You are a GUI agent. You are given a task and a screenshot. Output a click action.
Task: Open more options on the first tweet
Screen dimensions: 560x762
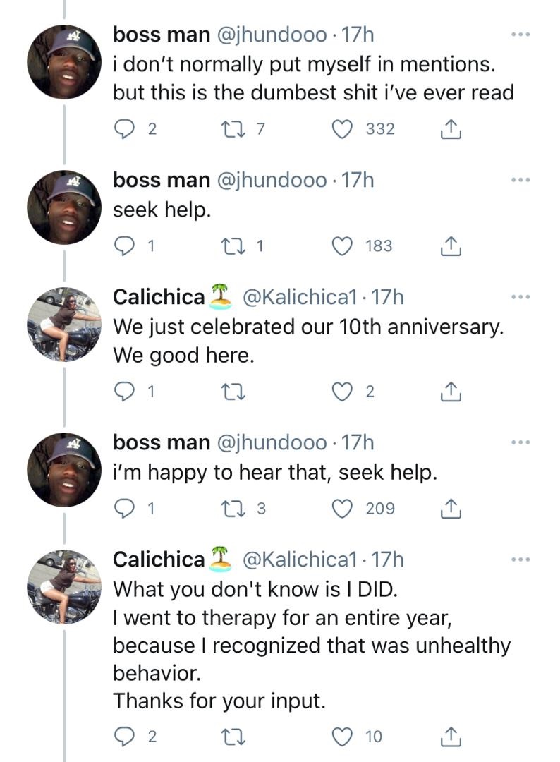[521, 34]
